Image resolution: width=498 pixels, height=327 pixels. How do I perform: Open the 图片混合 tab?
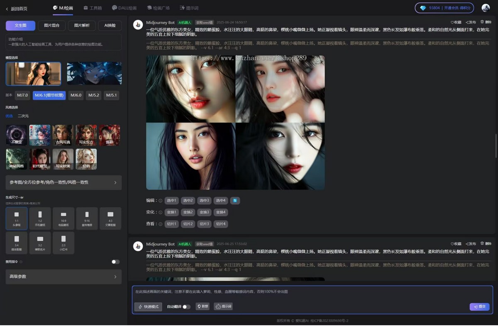coord(52,26)
